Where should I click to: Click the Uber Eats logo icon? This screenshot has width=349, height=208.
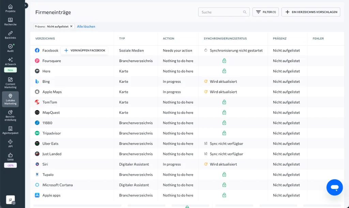[x=37, y=144]
